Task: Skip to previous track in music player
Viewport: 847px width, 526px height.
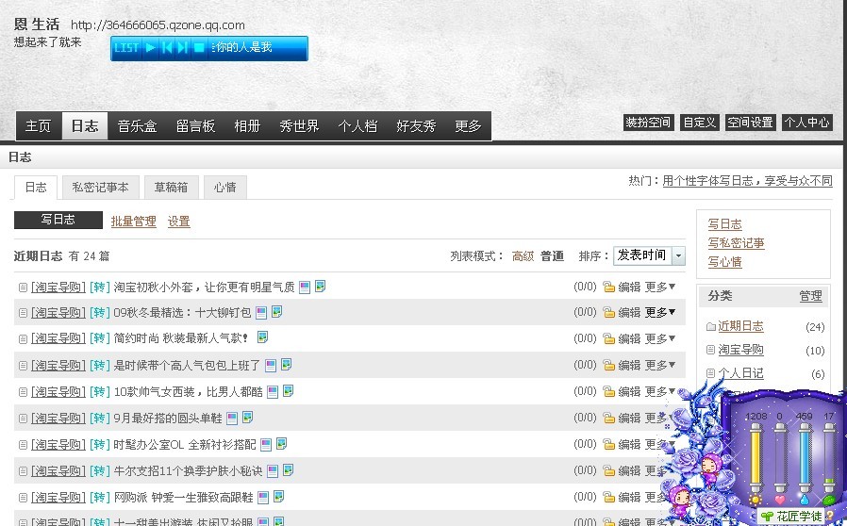Action: click(x=167, y=48)
